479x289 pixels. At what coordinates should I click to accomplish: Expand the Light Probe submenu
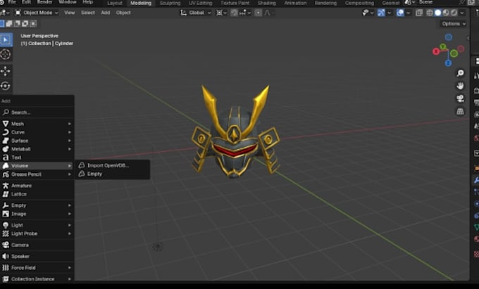(37, 233)
